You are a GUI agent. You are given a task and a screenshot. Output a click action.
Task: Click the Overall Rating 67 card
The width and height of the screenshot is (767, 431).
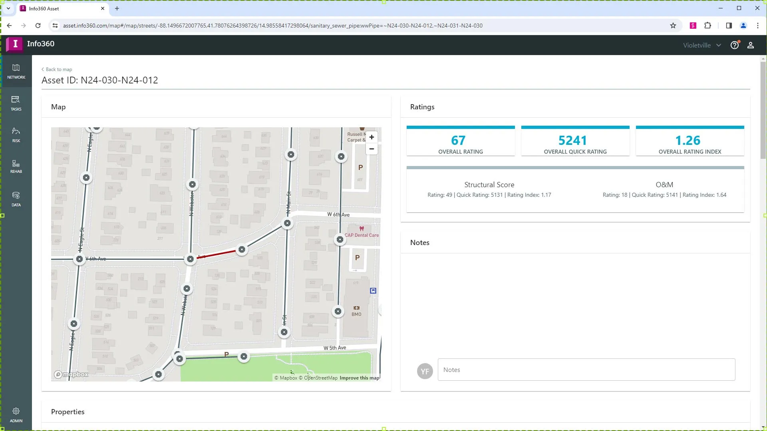460,142
